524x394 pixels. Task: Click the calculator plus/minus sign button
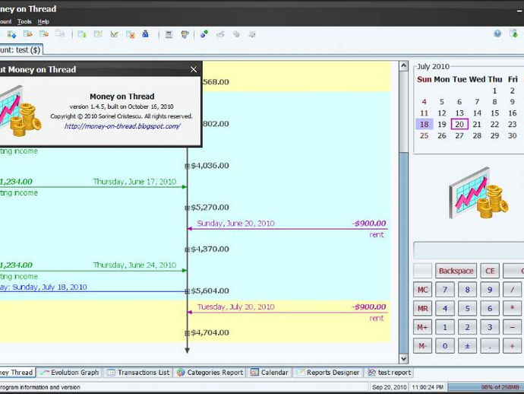tap(467, 346)
